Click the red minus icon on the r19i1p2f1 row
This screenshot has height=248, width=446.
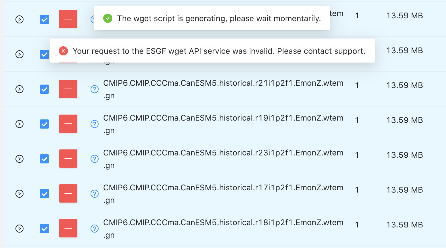(68, 124)
